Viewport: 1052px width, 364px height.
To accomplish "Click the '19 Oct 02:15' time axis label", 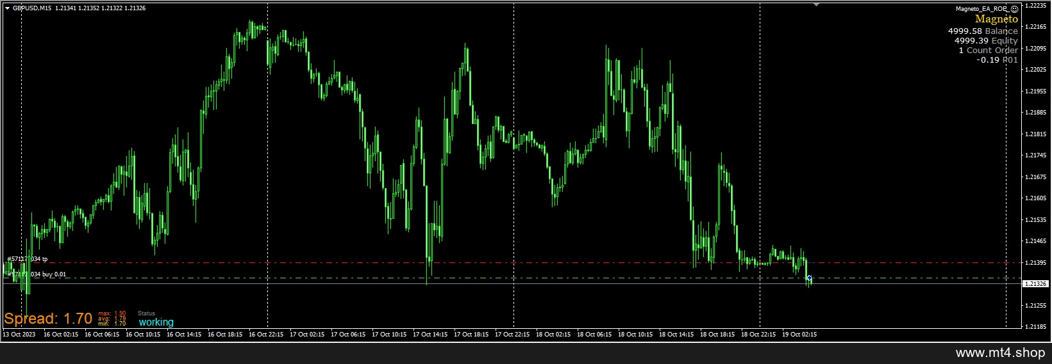I will pos(799,334).
